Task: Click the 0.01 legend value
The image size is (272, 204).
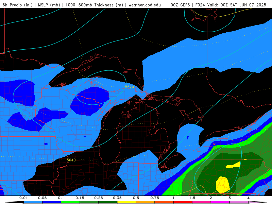Action: tap(23, 198)
